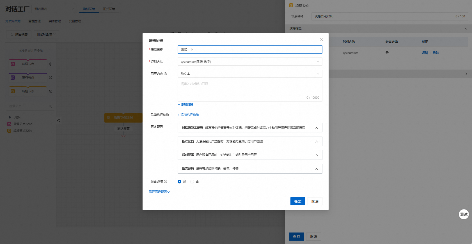Screen dimensions: 472x244
Task: Close the 填槽配置 dialog with X icon
Action: point(322,40)
